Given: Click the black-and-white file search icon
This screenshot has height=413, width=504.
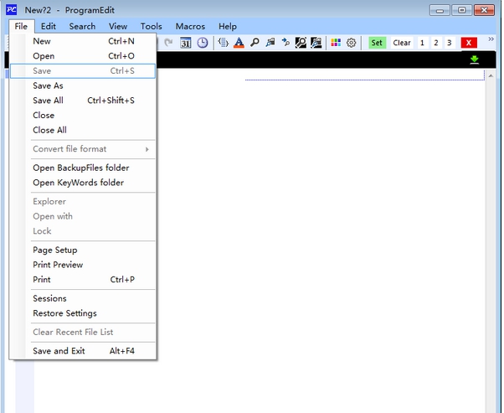Looking at the screenshot, I should [316, 43].
